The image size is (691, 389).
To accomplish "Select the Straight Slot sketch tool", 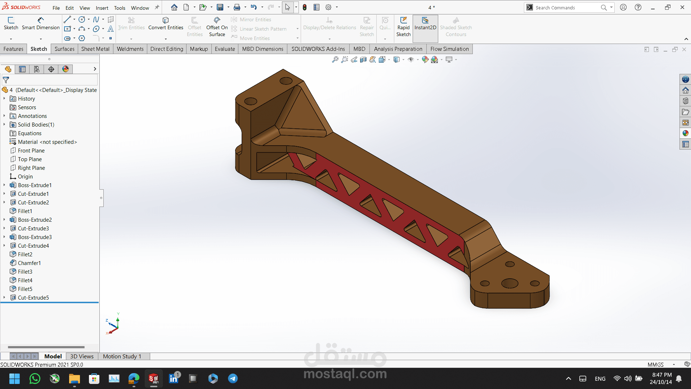I will click(x=67, y=38).
